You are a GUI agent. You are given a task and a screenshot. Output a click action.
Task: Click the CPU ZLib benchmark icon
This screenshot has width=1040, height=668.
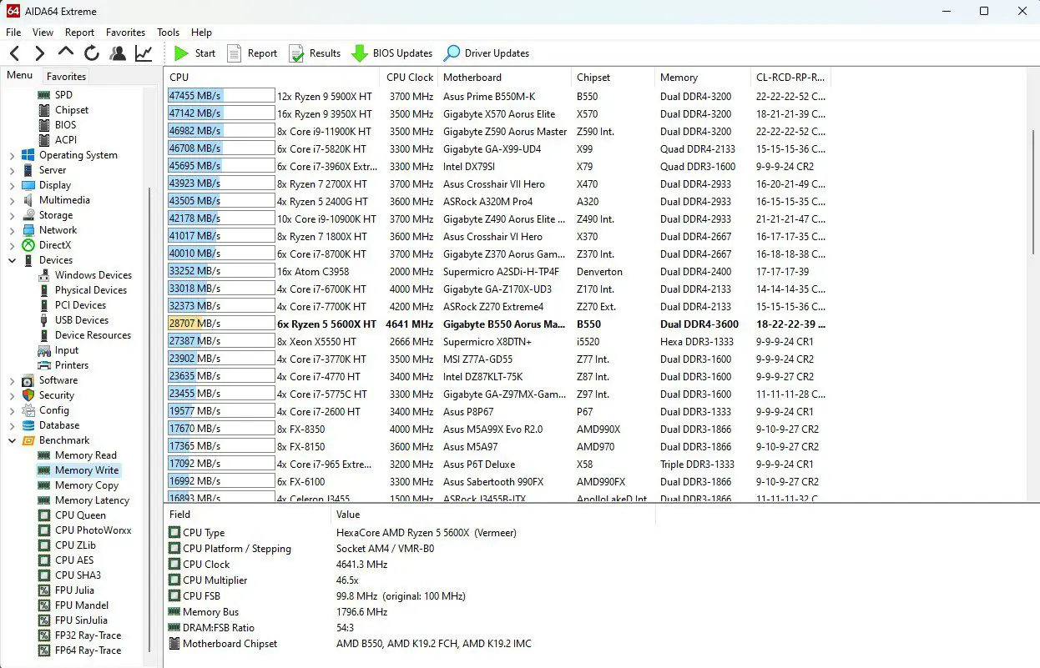click(44, 545)
